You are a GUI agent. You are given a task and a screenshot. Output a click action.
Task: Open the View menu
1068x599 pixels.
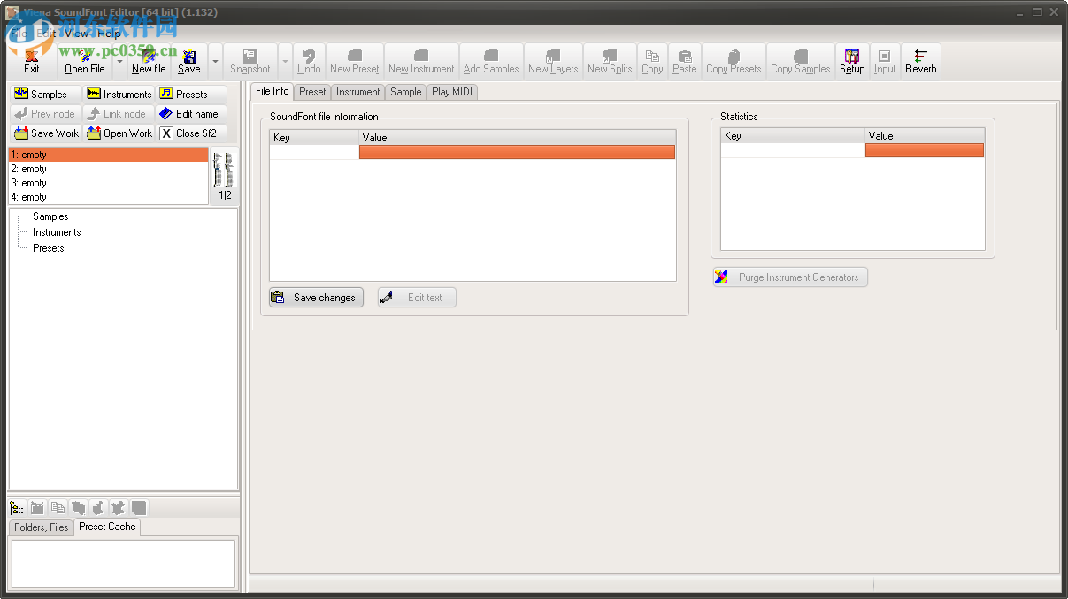click(x=75, y=34)
